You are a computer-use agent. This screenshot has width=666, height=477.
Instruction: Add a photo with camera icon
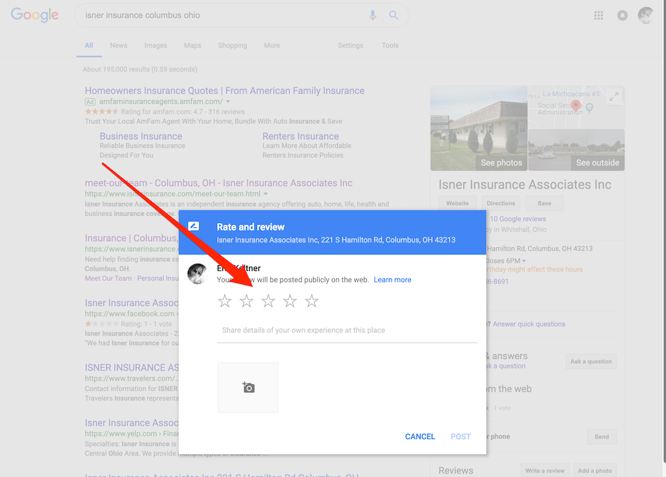click(x=248, y=387)
